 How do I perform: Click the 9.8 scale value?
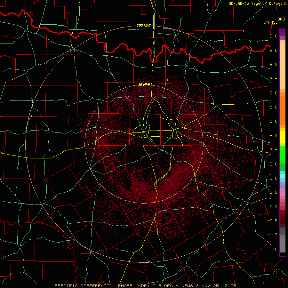[274, 36]
